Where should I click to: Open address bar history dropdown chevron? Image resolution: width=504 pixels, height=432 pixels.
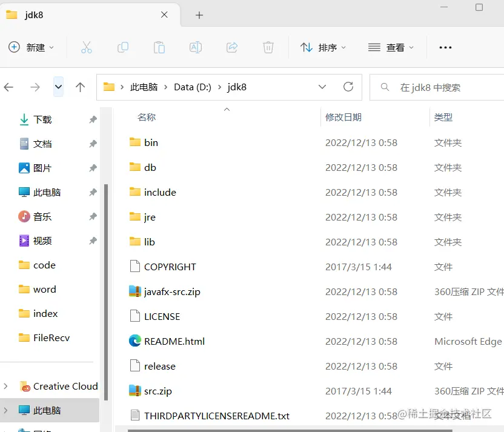(x=322, y=87)
